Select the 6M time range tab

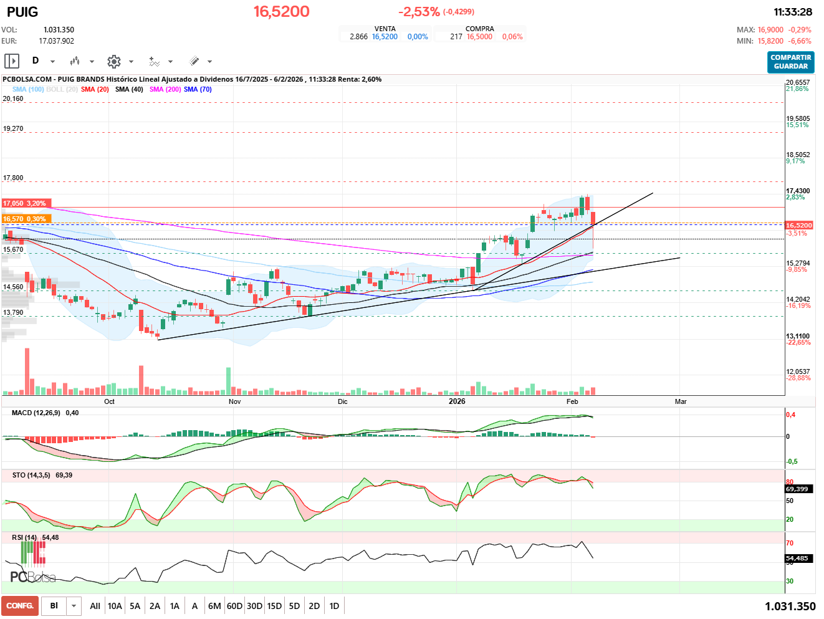[214, 606]
